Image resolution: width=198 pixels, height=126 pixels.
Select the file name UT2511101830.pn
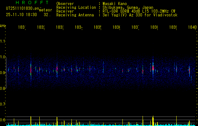coord(22,9)
